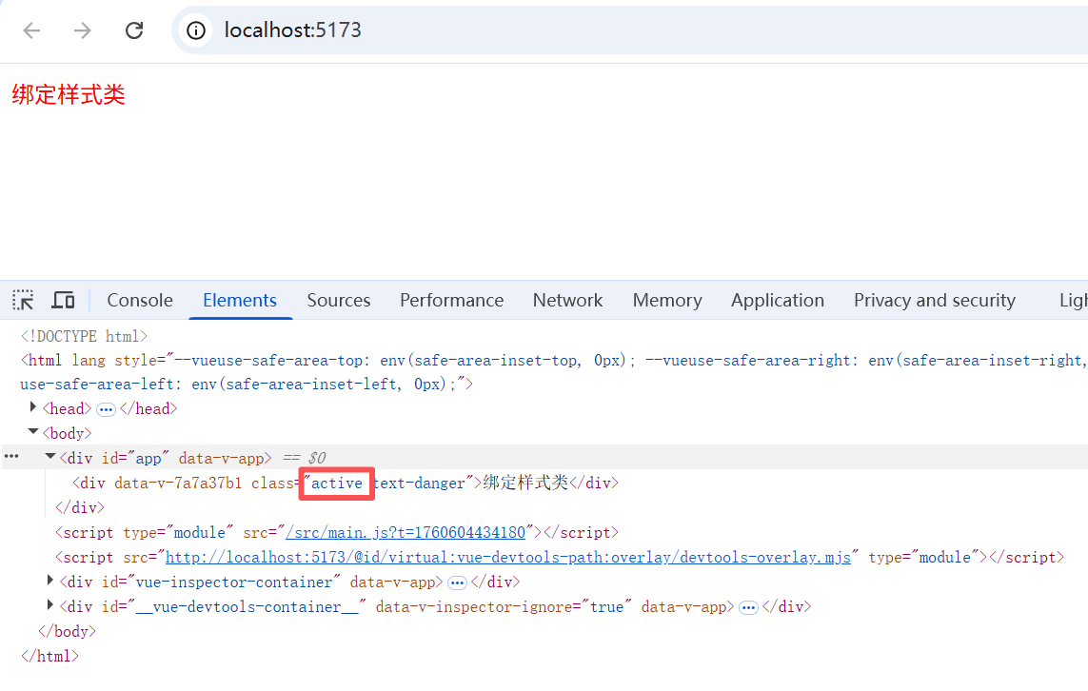The height and width of the screenshot is (691, 1088).
Task: Collapse the div id="app" node
Action: [49, 457]
